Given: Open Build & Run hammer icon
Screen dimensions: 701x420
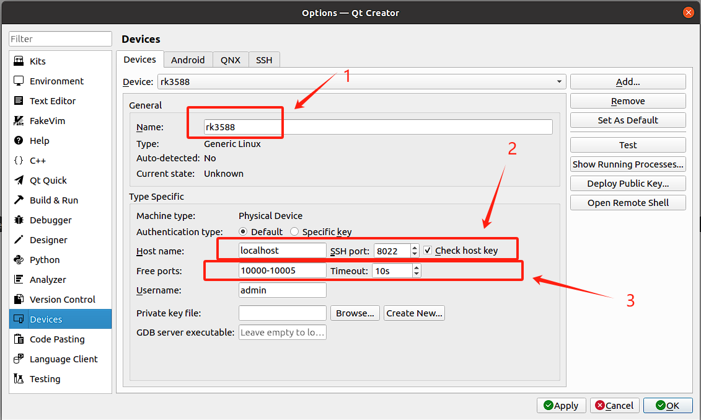Looking at the screenshot, I should tap(19, 200).
